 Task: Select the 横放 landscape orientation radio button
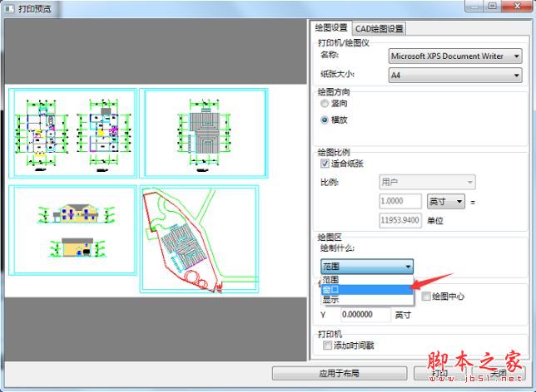pos(325,120)
